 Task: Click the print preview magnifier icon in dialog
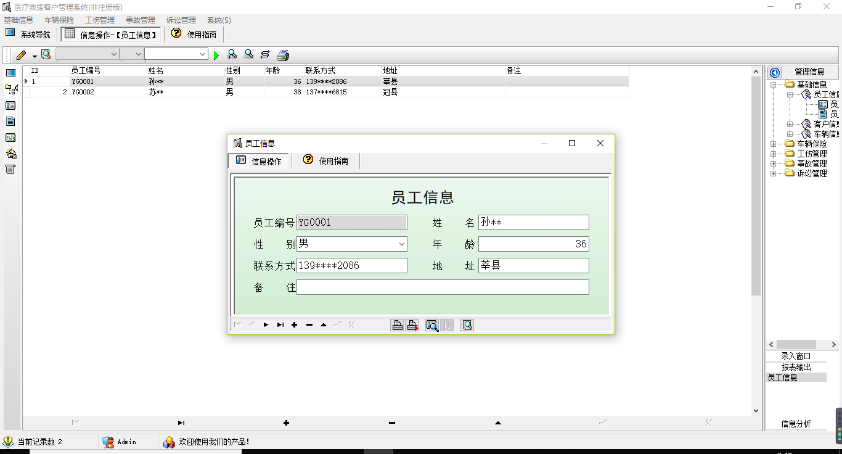point(432,325)
